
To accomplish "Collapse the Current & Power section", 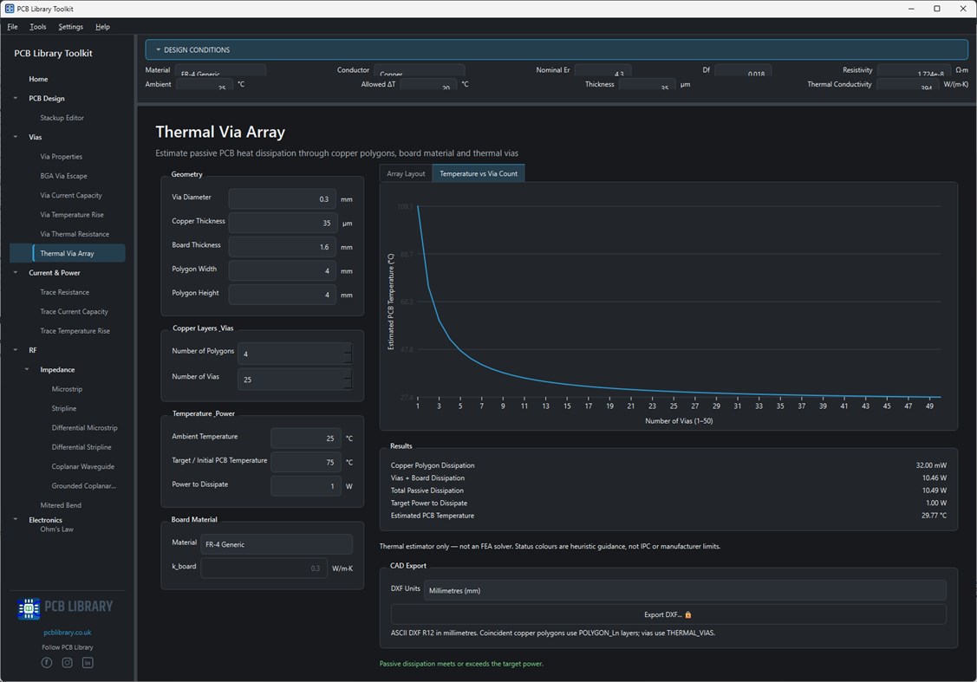I will coord(16,272).
